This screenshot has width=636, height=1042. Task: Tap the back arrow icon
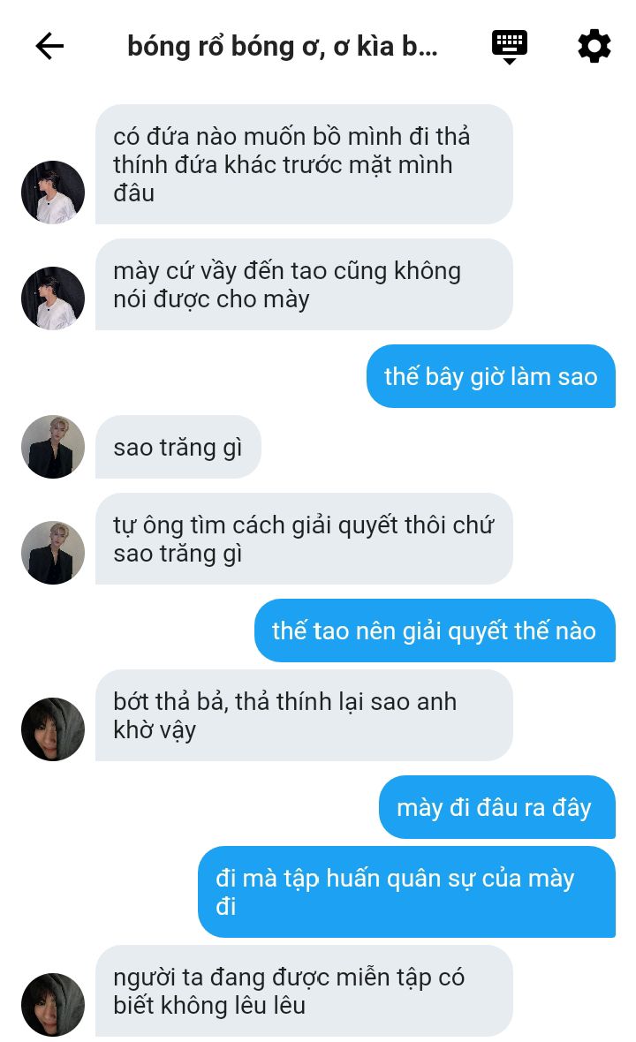(x=49, y=47)
